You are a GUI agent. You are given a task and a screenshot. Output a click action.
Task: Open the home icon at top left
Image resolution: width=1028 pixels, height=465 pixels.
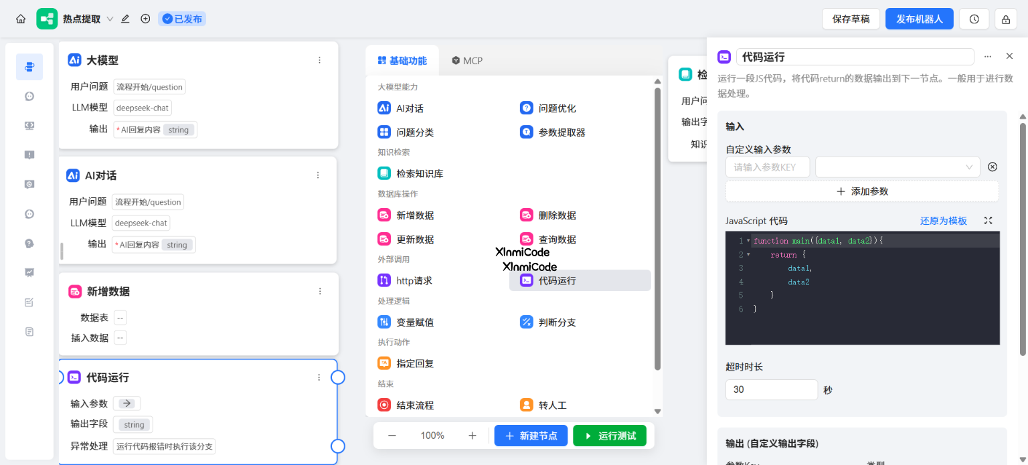click(x=20, y=18)
